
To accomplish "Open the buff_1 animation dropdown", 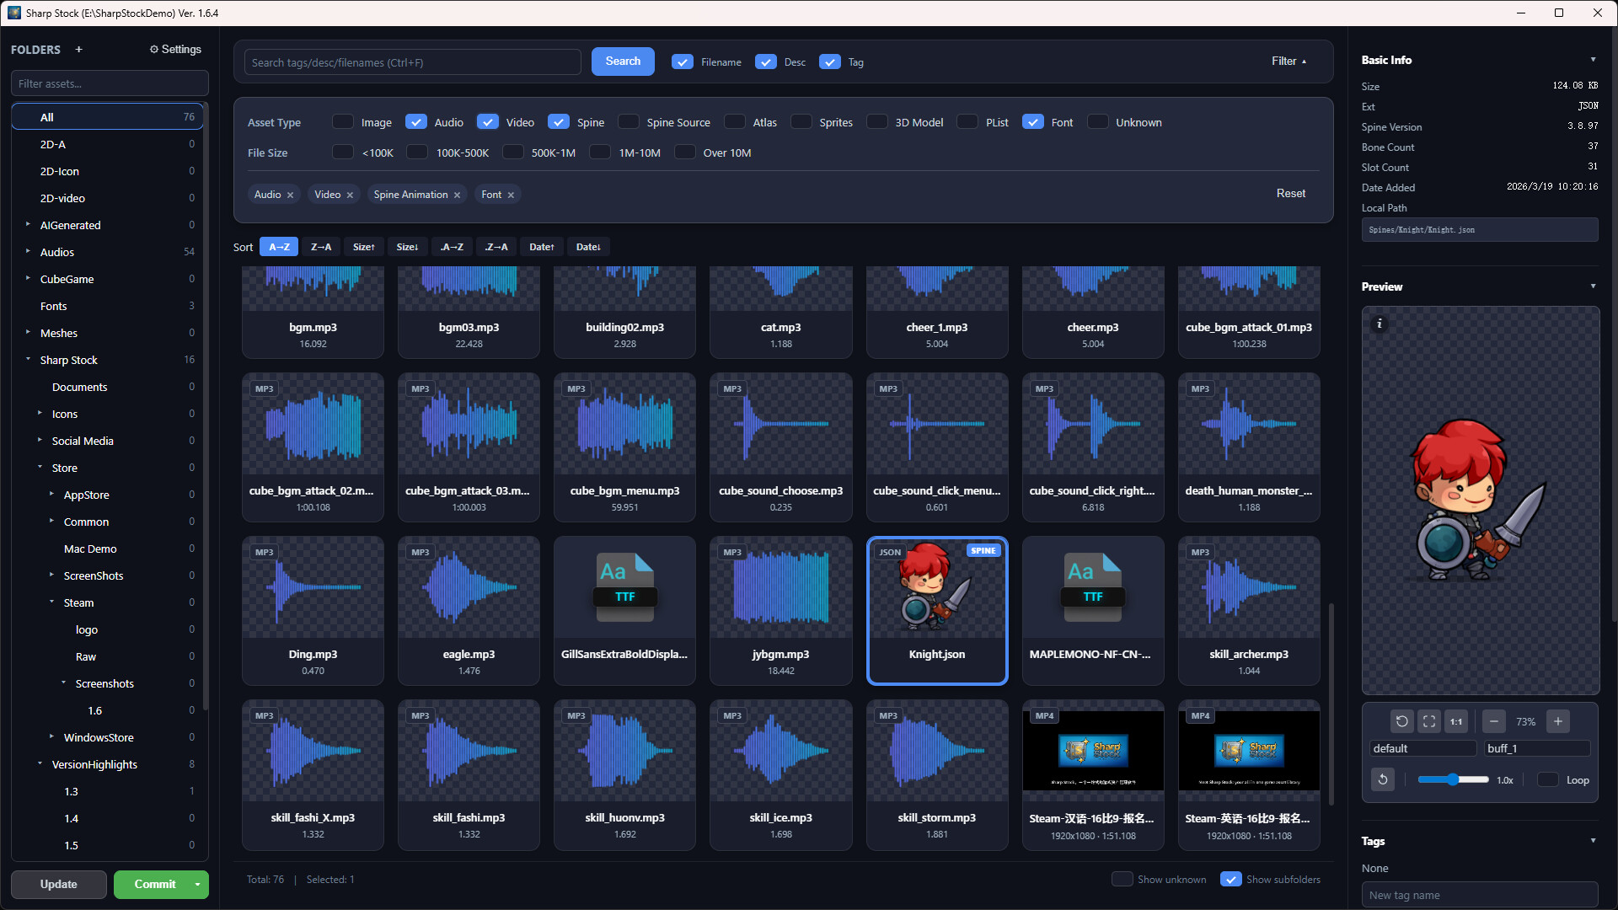I will click(x=1536, y=749).
